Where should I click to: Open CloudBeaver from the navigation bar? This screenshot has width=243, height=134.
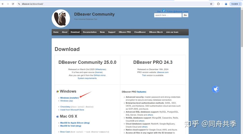coord(140,32)
